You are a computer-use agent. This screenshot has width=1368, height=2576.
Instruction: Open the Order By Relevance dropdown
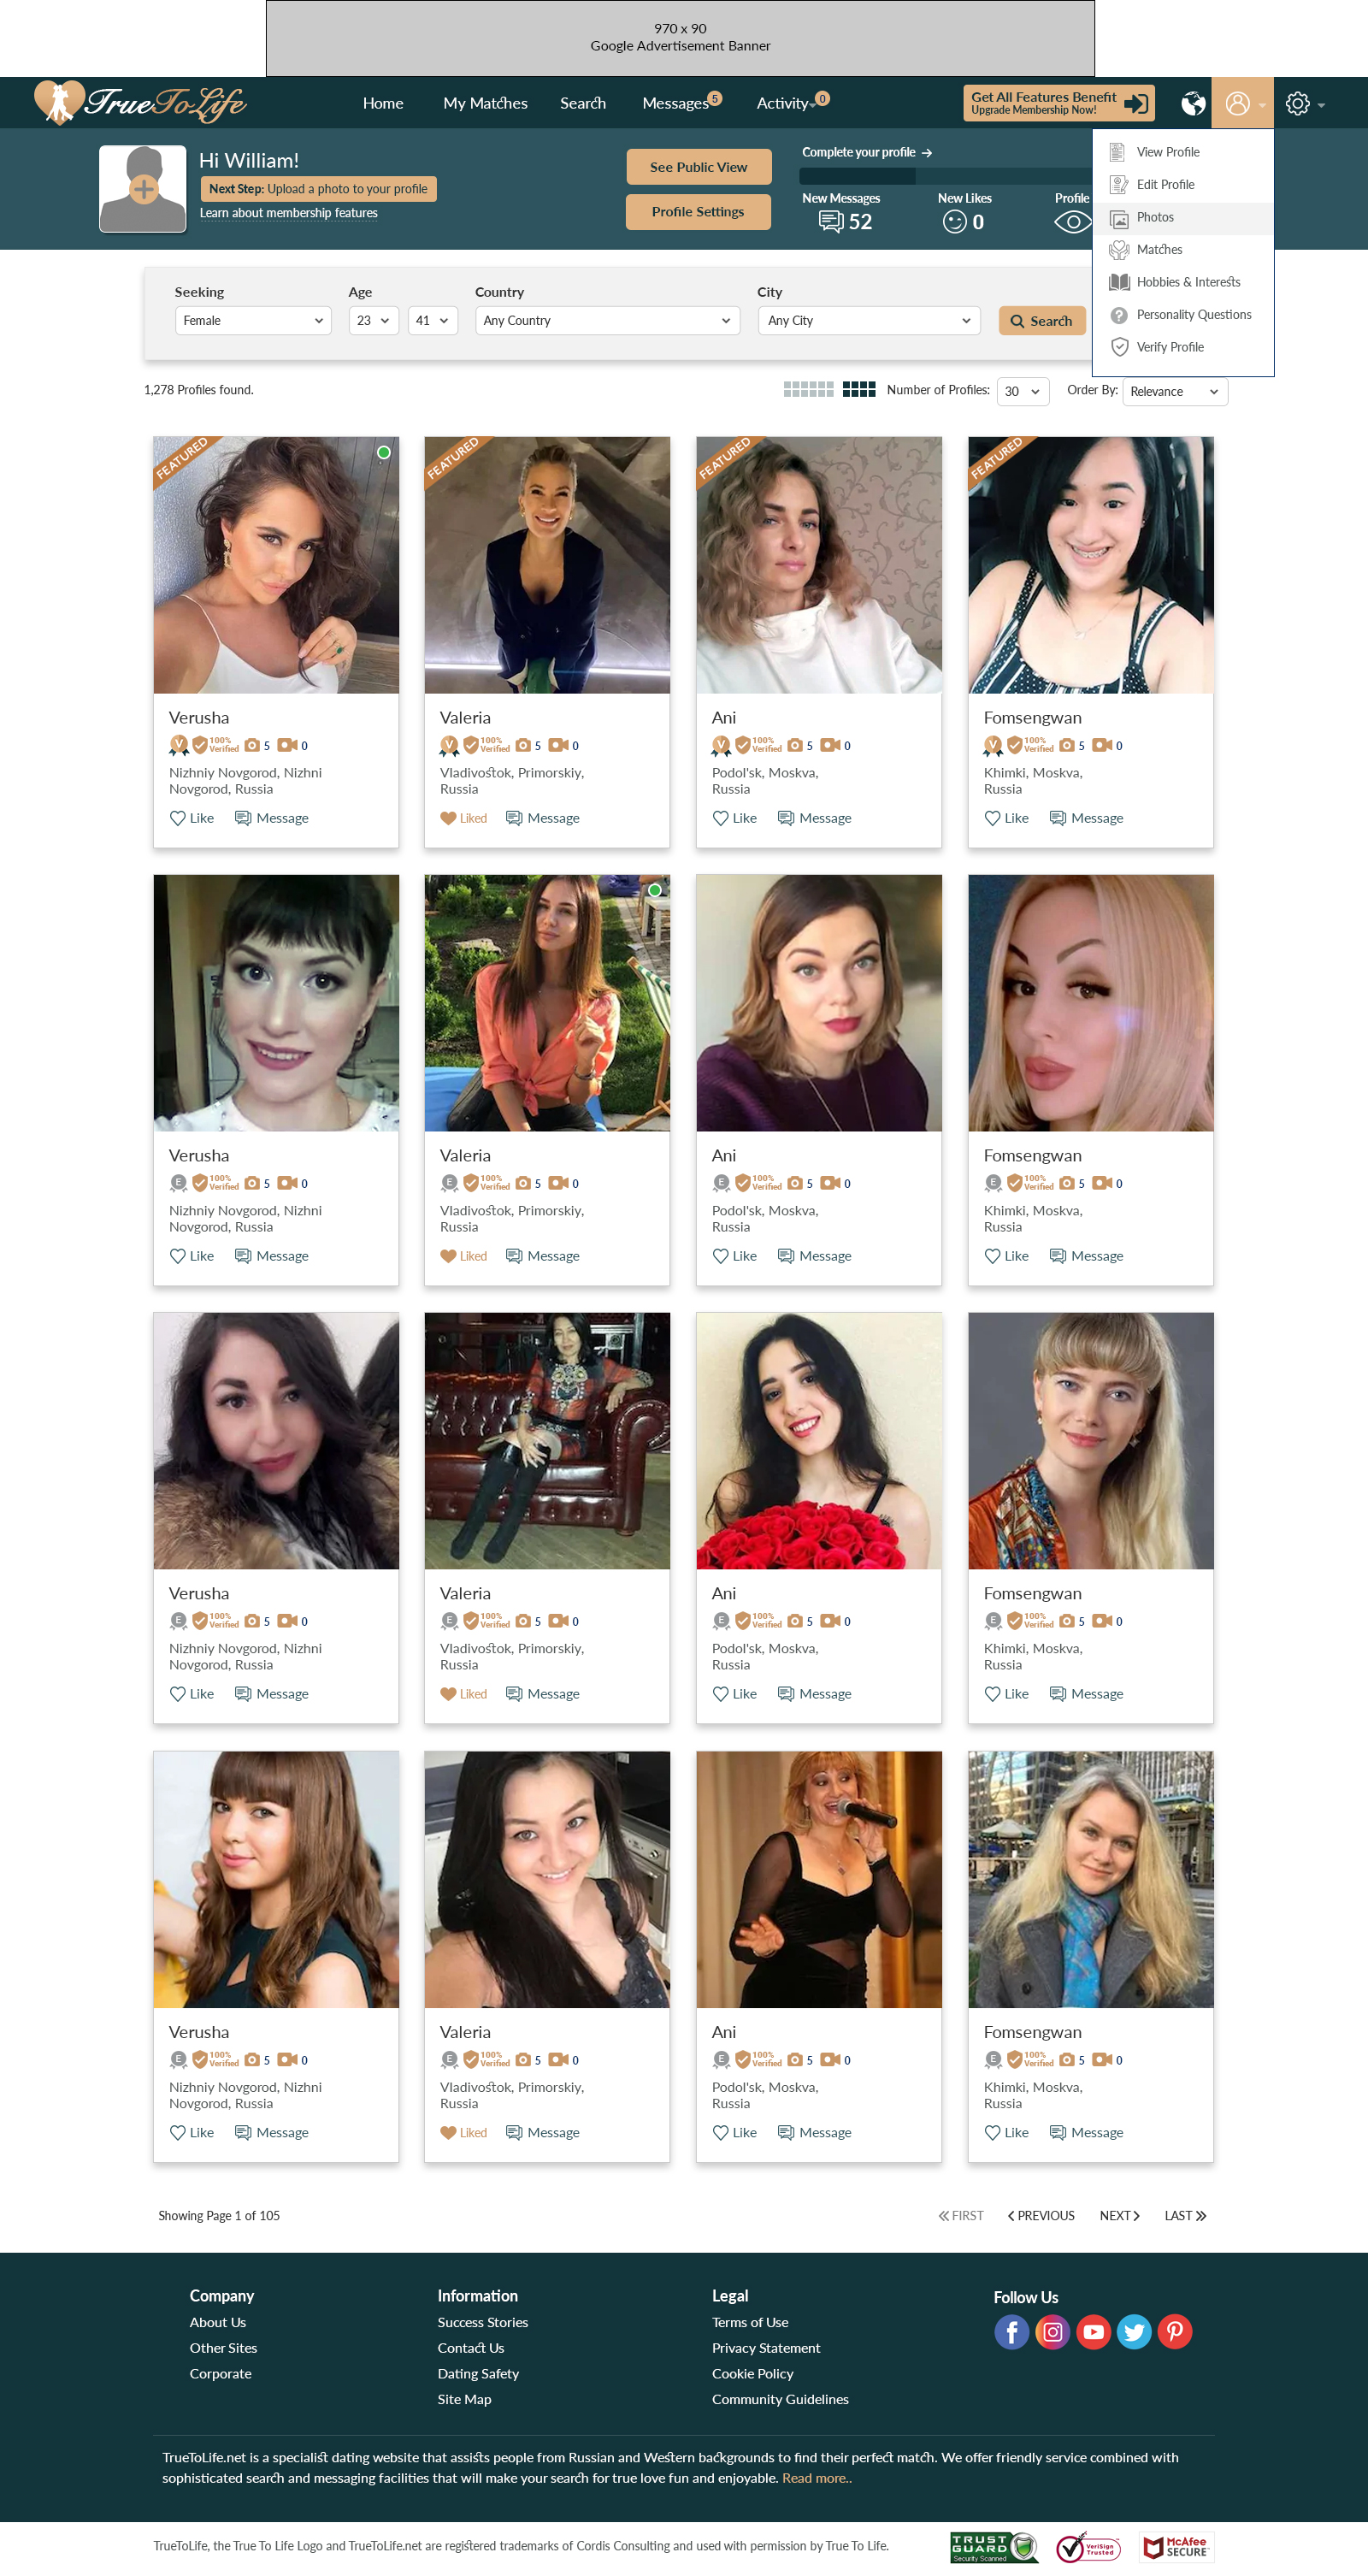(1174, 391)
